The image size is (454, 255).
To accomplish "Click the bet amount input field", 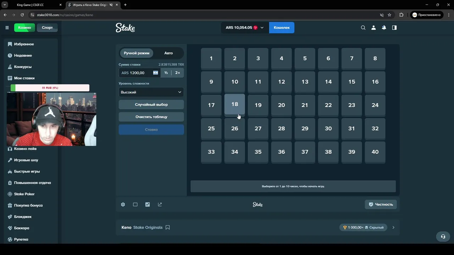I will click(140, 73).
